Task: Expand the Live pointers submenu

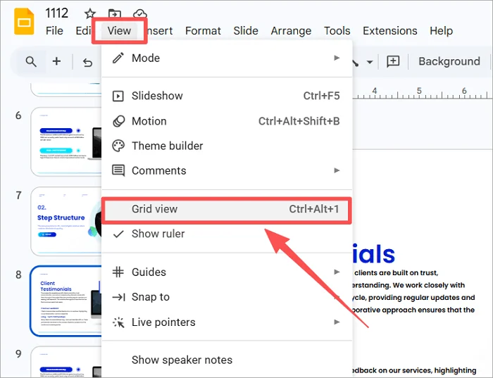Action: 227,322
